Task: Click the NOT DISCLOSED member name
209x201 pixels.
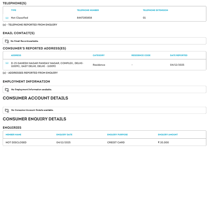Action: point(16,142)
